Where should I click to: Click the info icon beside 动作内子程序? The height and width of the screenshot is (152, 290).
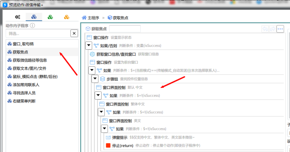[x=32, y=25]
